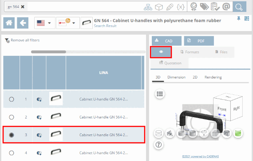Screen dimensions: 253x161
Task: Open the '©2021 powered by CADENAS' link
Action: (x=200, y=156)
